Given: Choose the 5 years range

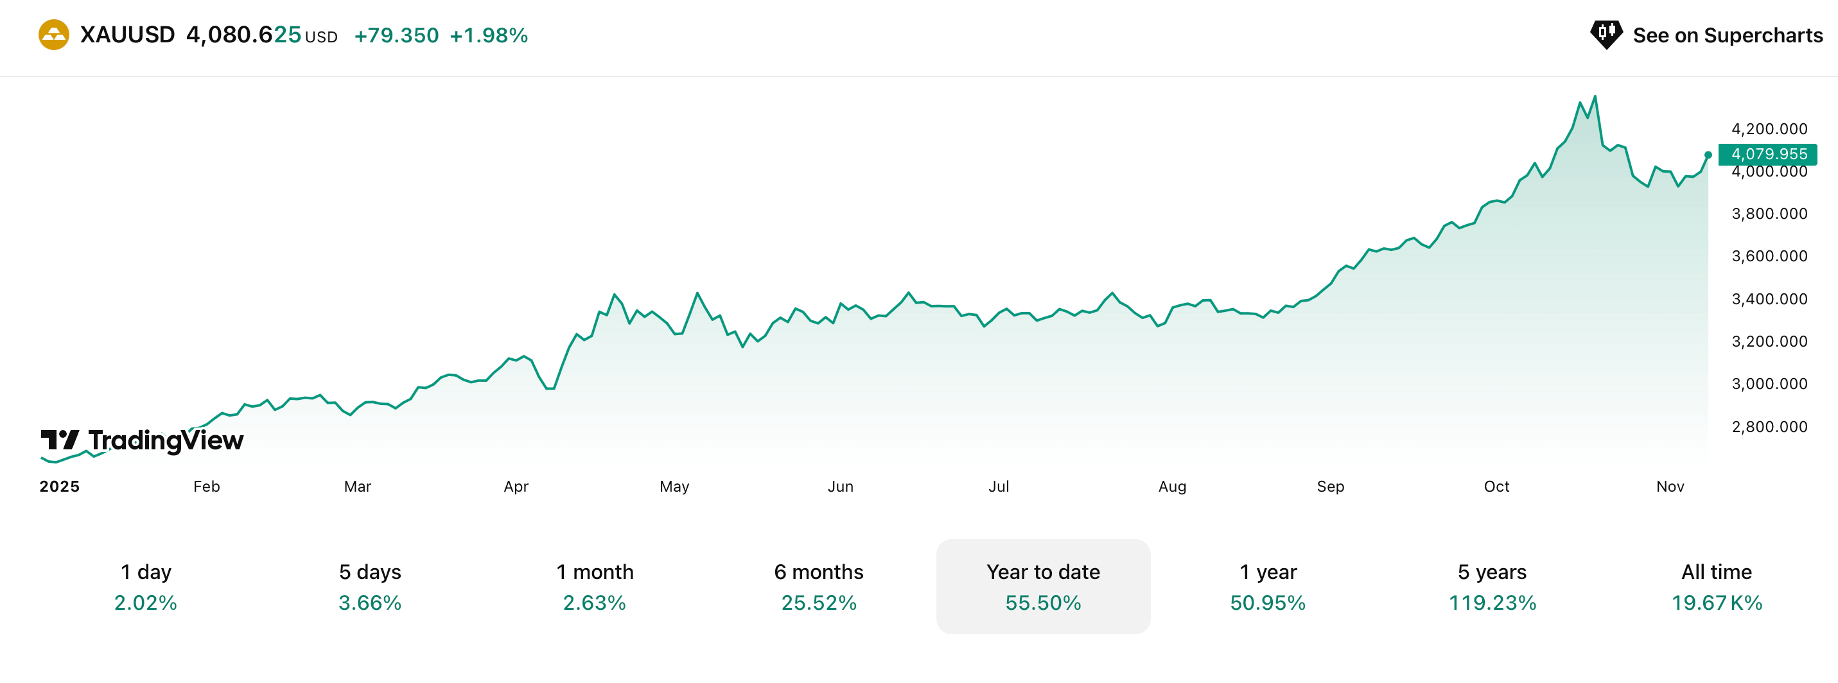Looking at the screenshot, I should point(1492,586).
